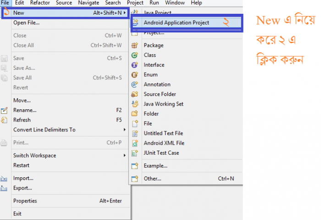
Task: Open the Project menu
Action: (135, 3)
